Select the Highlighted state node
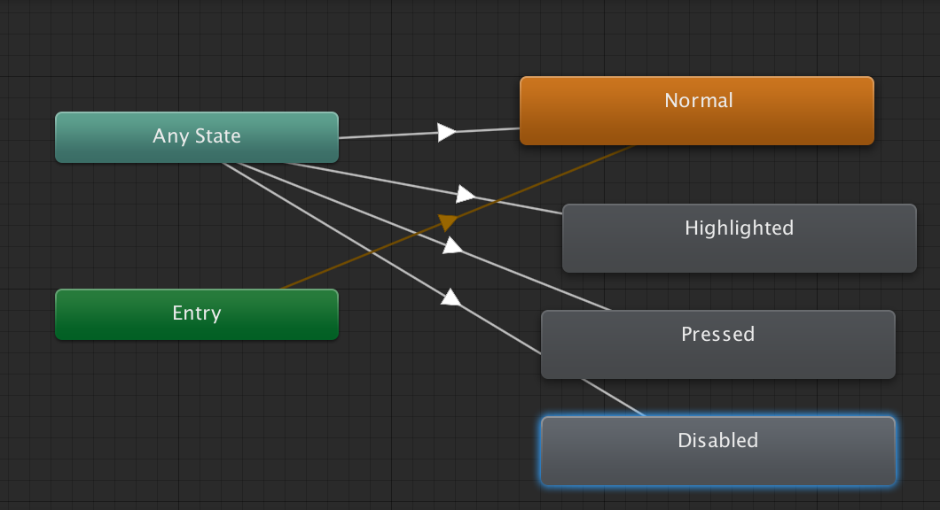Screen dimensions: 940x510 click(739, 237)
